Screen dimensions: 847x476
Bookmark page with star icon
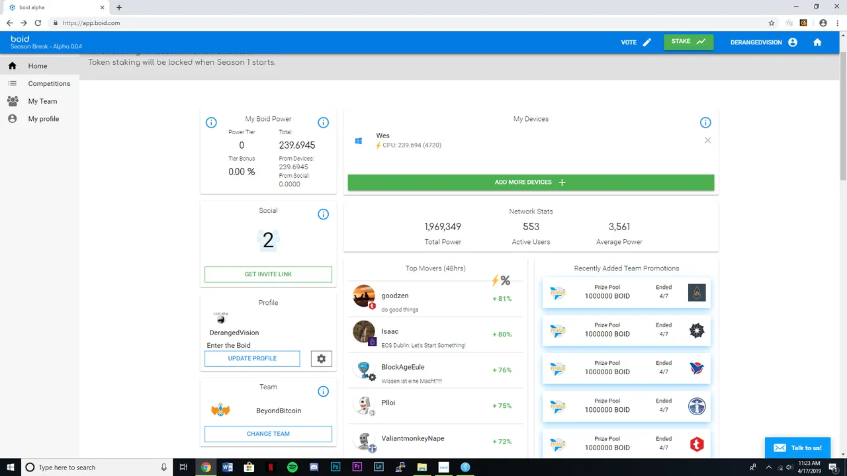click(772, 22)
